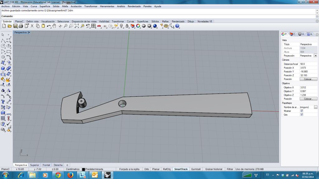Open the Perspectiva viewport title dropdown arrow
The width and height of the screenshot is (319, 179).
(29, 32)
